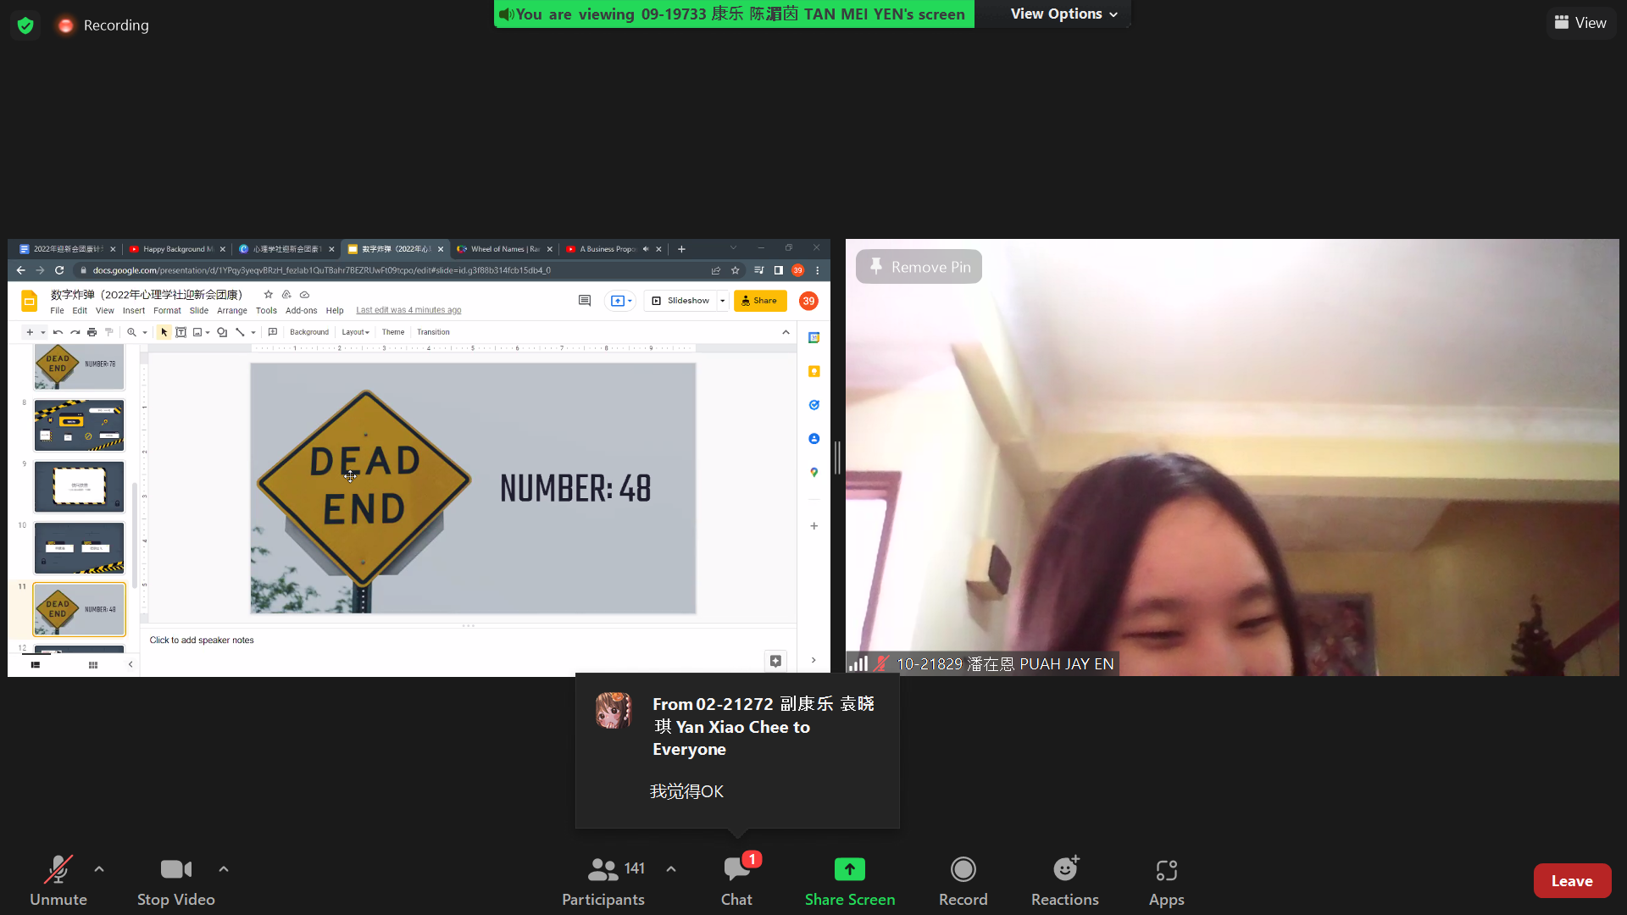Image resolution: width=1627 pixels, height=915 pixels.
Task: Switch to filmstrip view of slides
Action: click(x=36, y=665)
